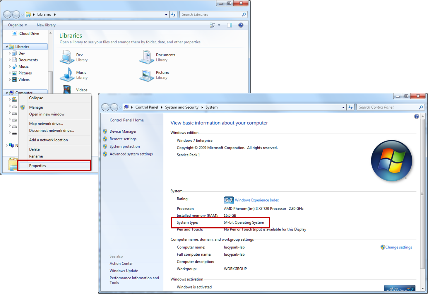The height and width of the screenshot is (294, 428).
Task: Click Change settings link
Action: pos(398,247)
